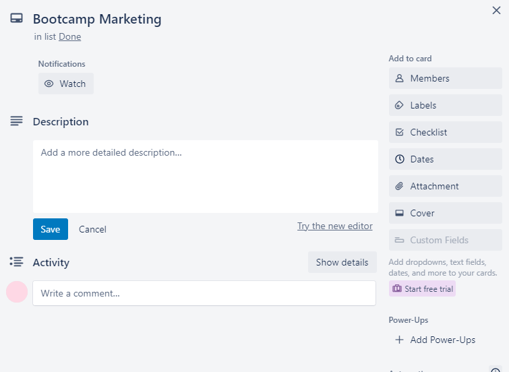Click the card icon beside Bootcamp Marketing title
This screenshot has width=509, height=372.
17,18
